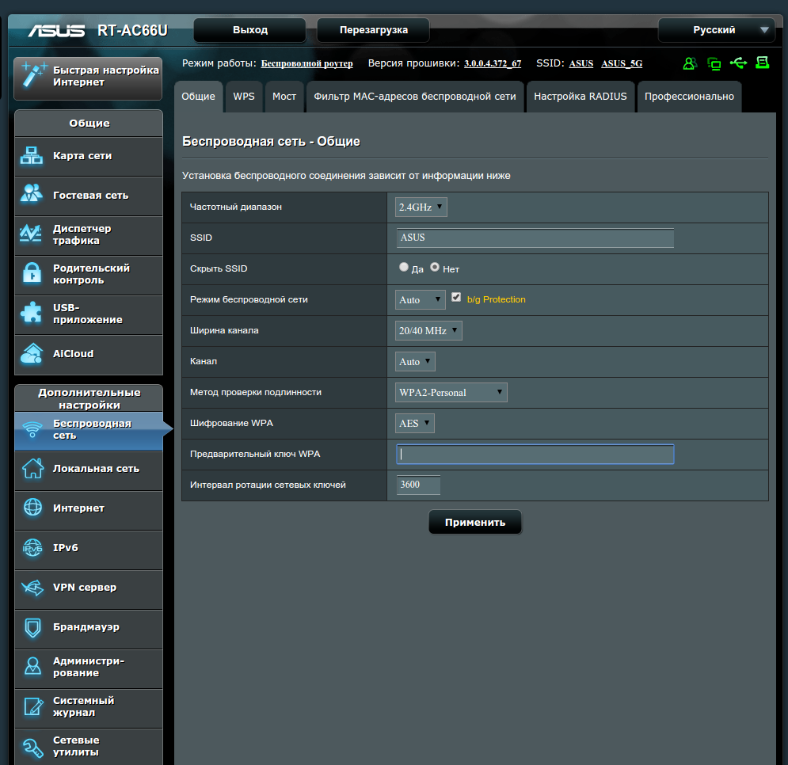Open the Частотный диапазон 2.4GHz dropdown

(421, 207)
